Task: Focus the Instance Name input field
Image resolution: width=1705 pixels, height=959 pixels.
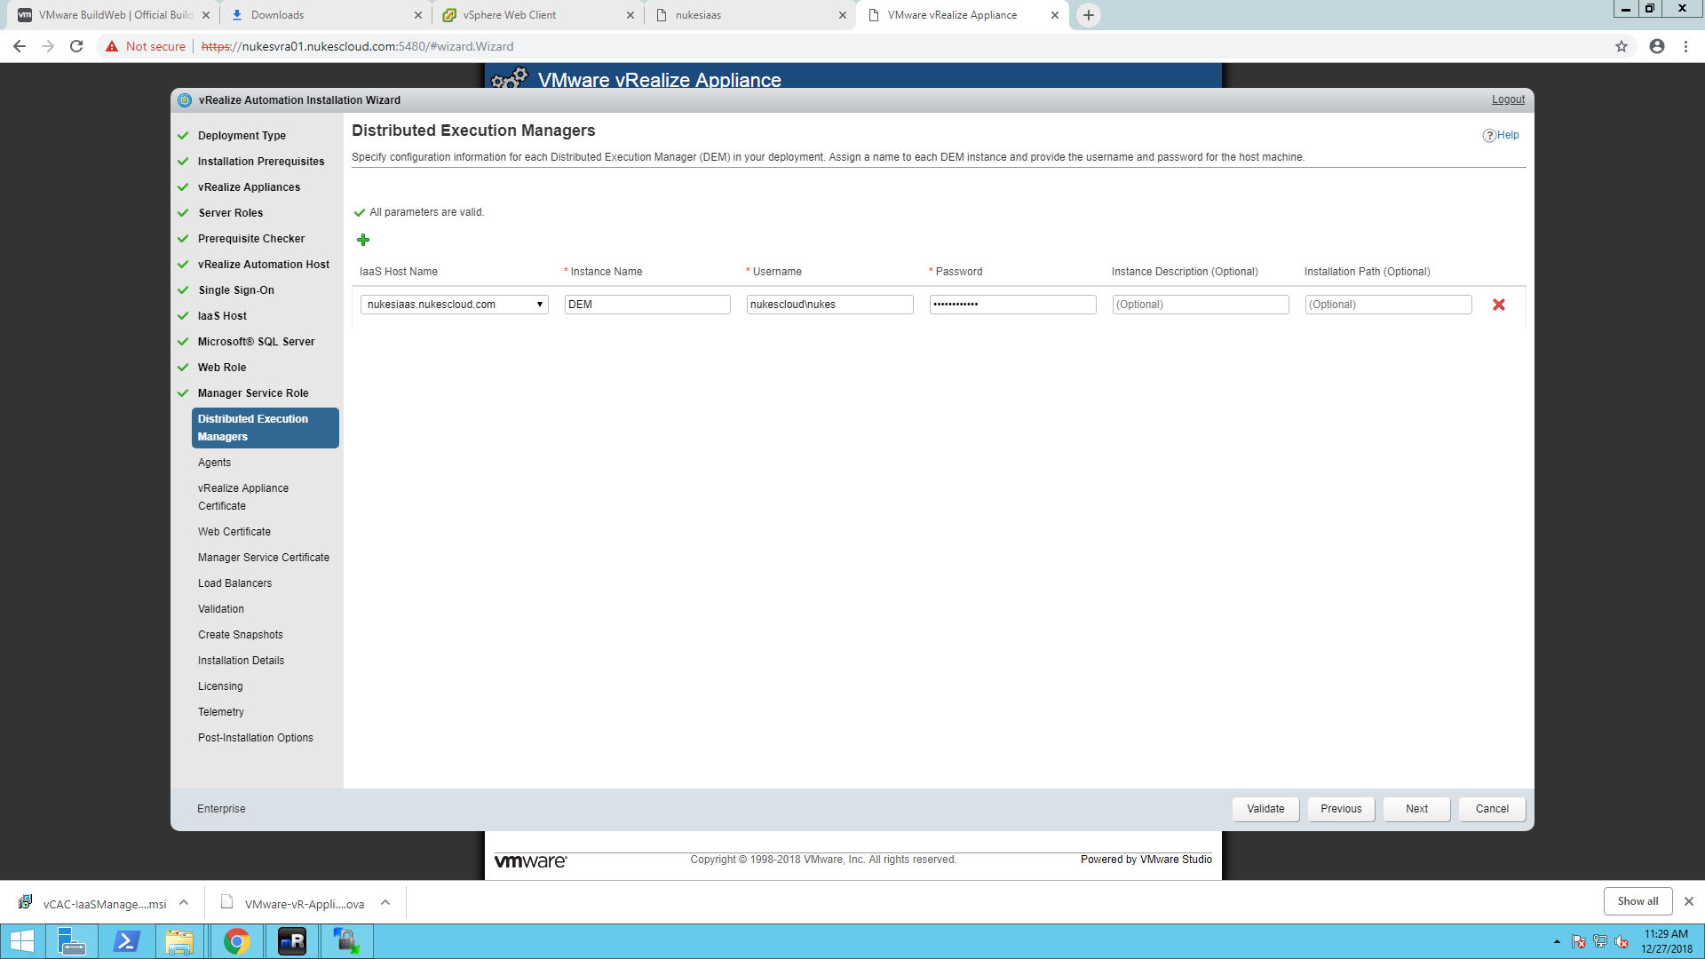Action: click(647, 305)
